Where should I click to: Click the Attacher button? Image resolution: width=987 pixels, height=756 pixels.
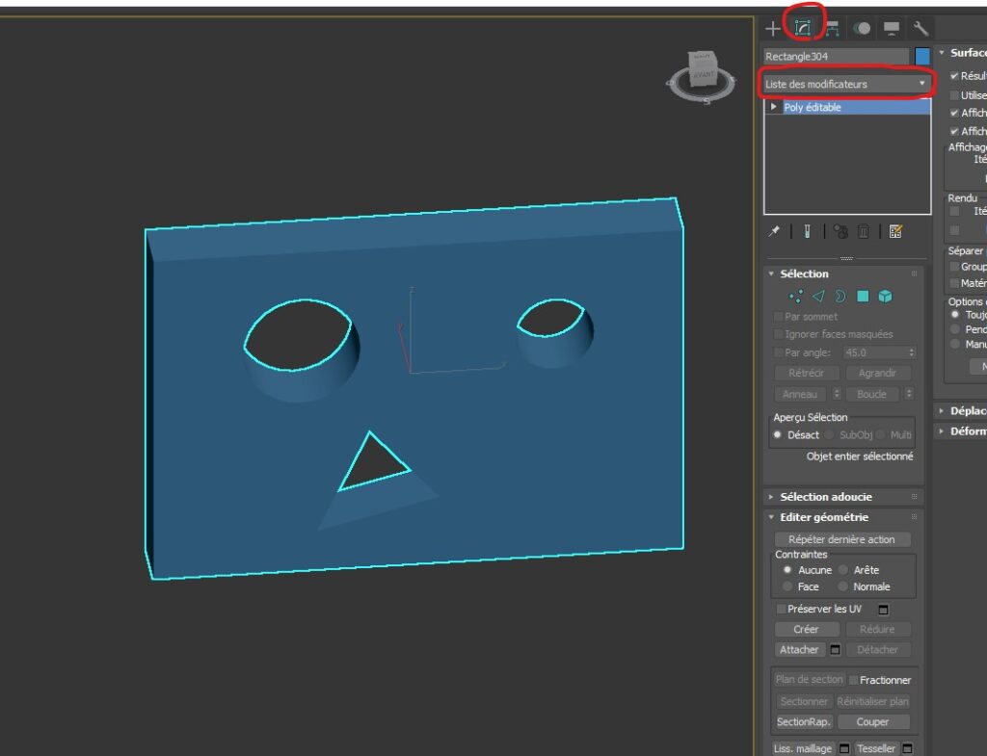(x=799, y=649)
